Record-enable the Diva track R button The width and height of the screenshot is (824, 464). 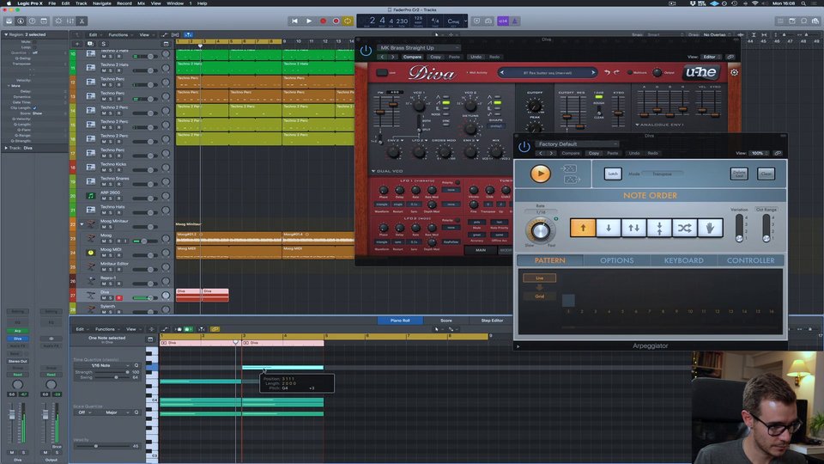118,298
